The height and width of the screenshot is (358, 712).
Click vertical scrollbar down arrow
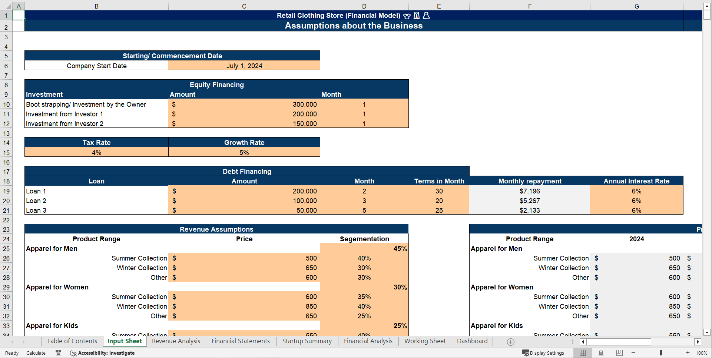click(x=707, y=332)
